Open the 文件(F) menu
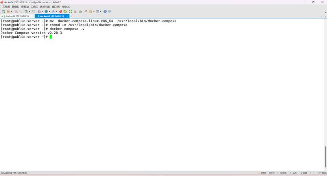The height and width of the screenshot is (176, 327). tap(6, 7)
